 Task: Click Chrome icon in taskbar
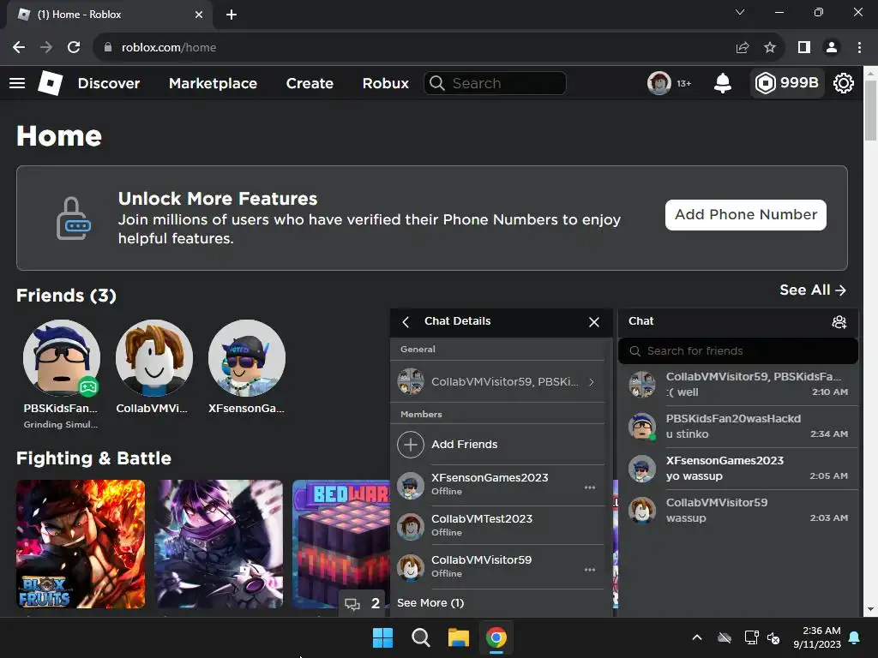(x=496, y=637)
